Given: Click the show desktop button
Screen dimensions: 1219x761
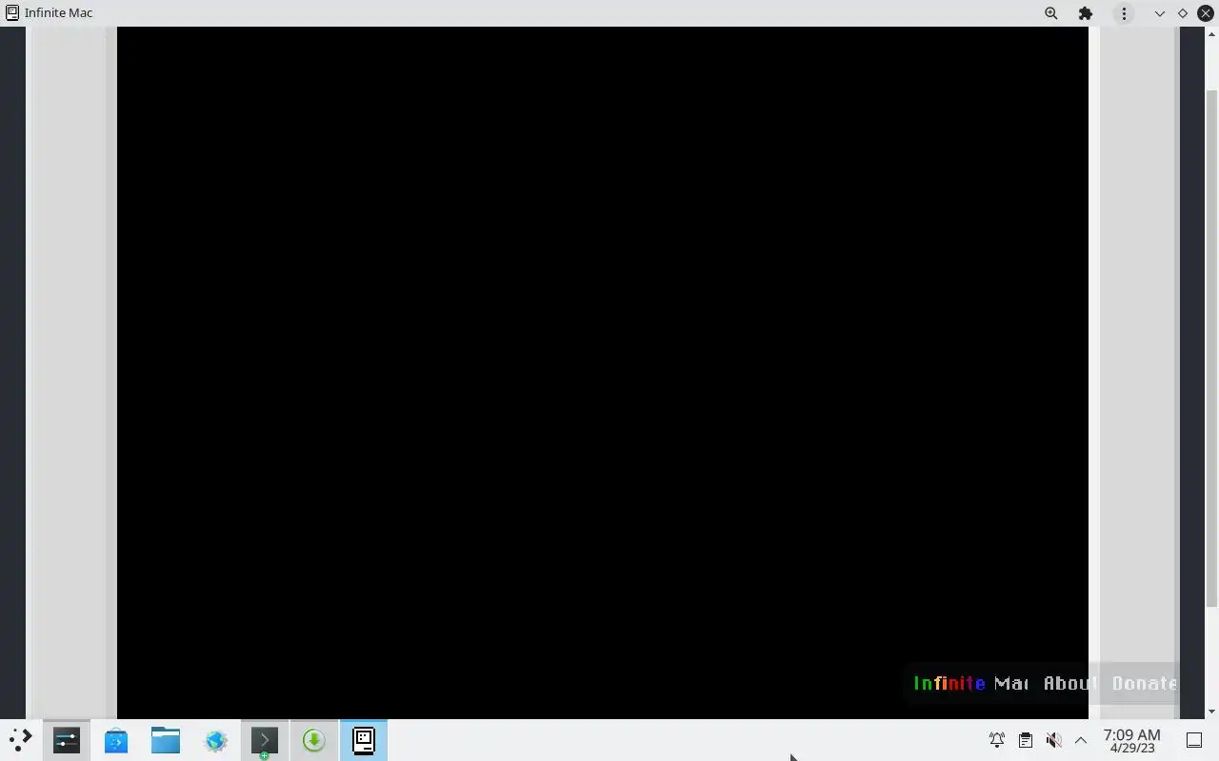Looking at the screenshot, I should (x=1194, y=740).
